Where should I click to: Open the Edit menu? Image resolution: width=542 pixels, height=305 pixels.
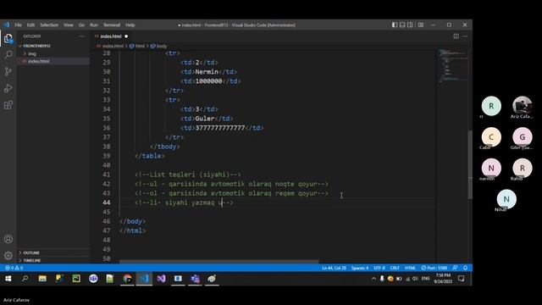[x=30, y=25]
